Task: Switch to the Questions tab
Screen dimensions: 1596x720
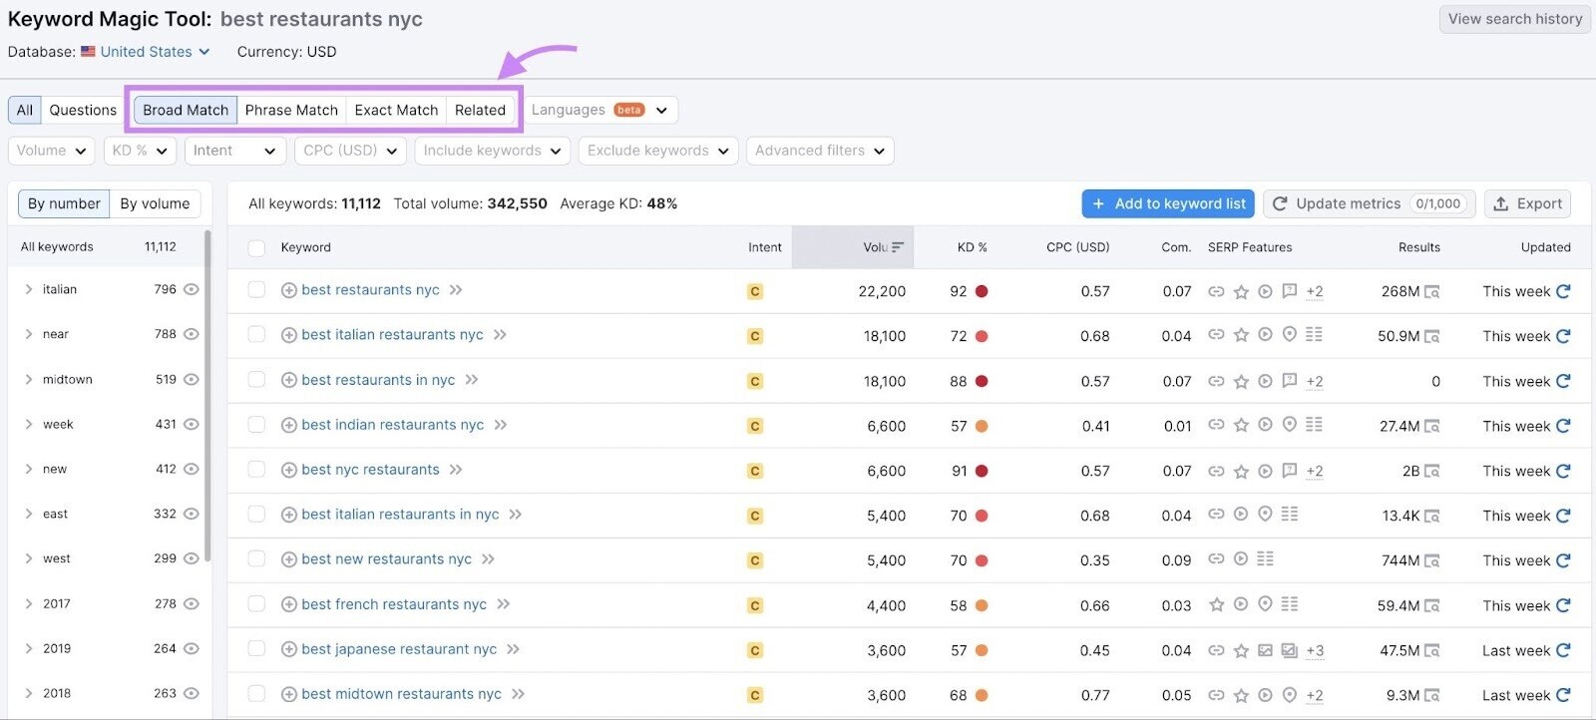Action: (83, 110)
